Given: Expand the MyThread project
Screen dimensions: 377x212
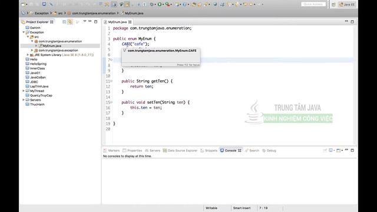Looking at the screenshot, I should tap(24, 91).
